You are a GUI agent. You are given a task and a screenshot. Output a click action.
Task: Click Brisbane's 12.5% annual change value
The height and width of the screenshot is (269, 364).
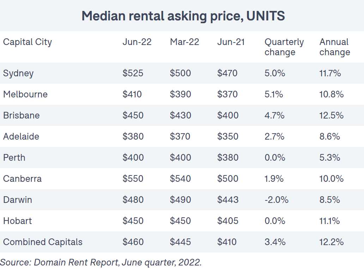click(331, 115)
